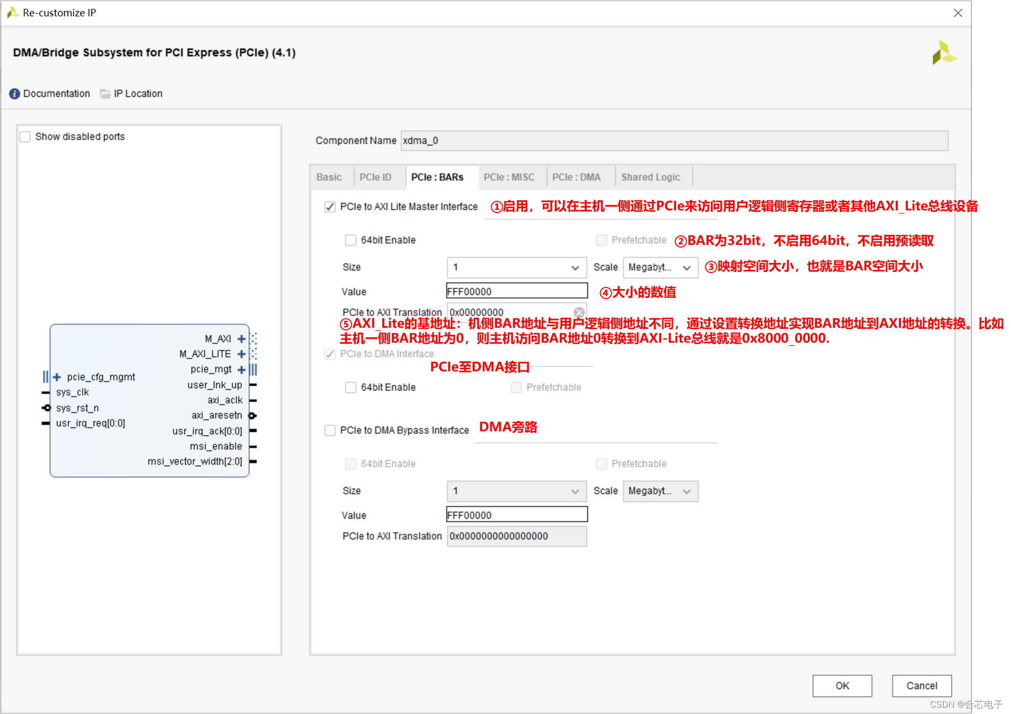Select the axi_aresetn port label
This screenshot has width=1011, height=714.
pos(216,415)
